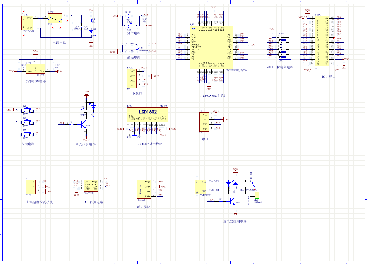Select the S_SW1 power switch symbol
Viewport: 367px width, 264px height.
(x=55, y=18)
